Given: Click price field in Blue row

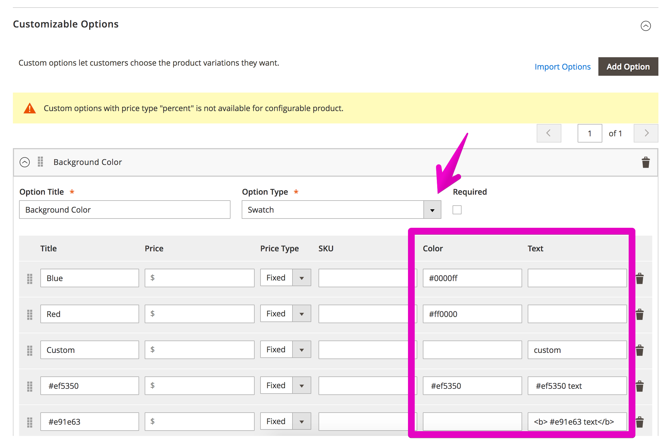Looking at the screenshot, I should point(200,278).
